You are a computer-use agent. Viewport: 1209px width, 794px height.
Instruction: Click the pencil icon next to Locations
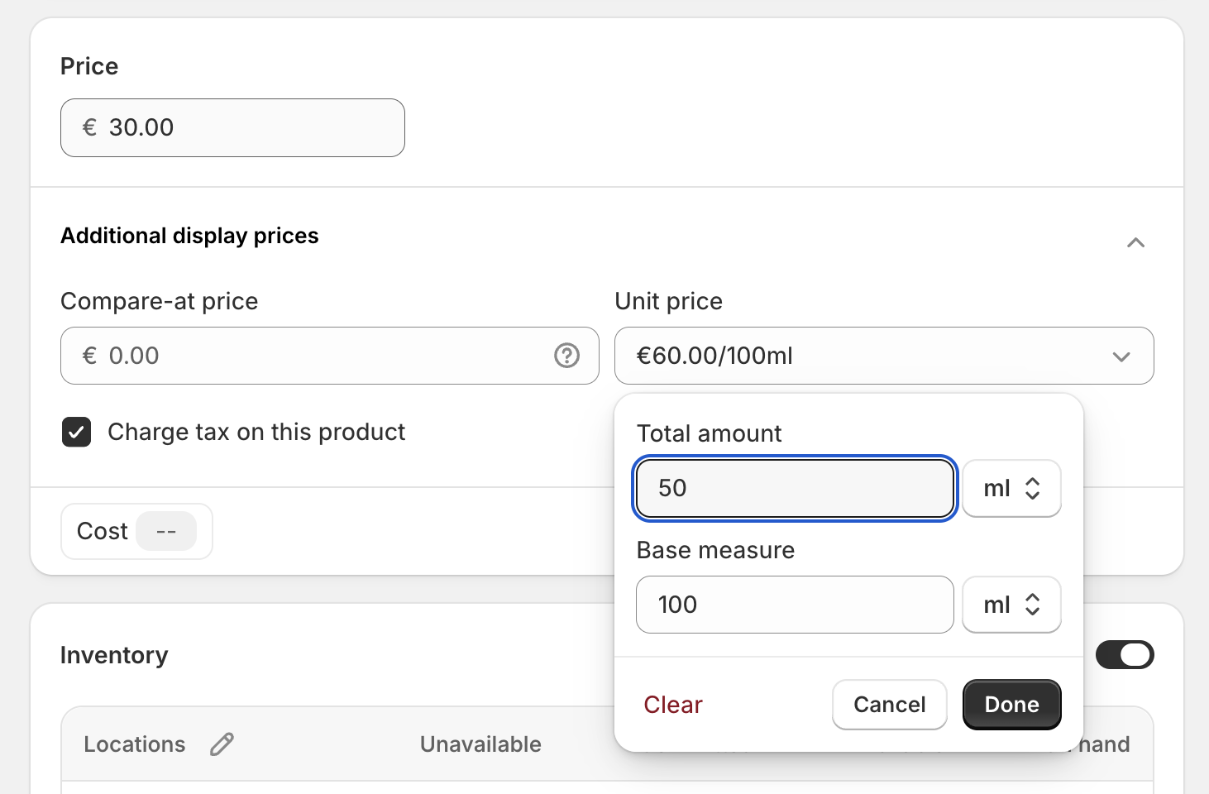tap(221, 744)
